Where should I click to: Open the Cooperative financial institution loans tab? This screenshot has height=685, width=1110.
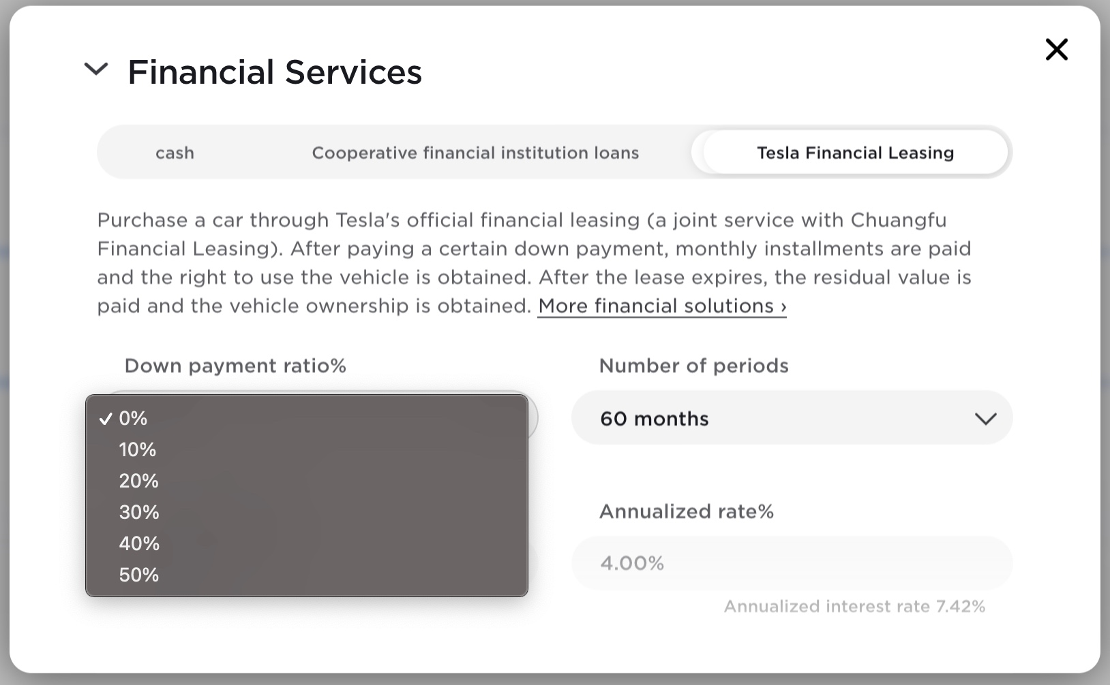475,153
